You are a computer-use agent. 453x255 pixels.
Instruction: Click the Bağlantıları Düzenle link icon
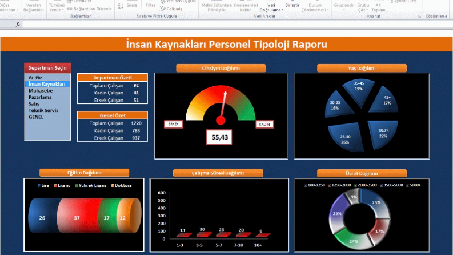pos(69,9)
